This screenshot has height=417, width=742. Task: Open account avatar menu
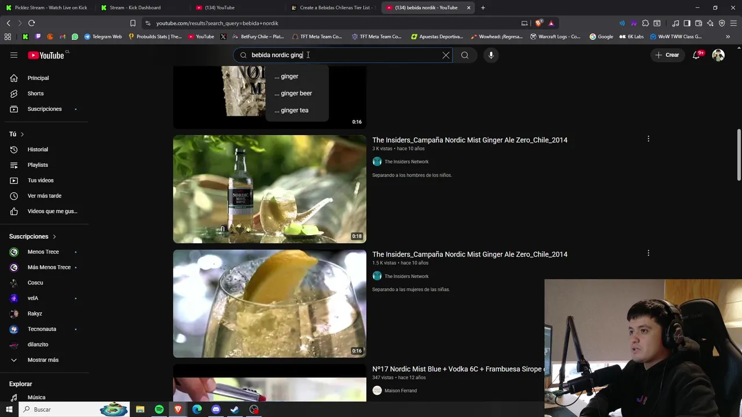tap(718, 55)
